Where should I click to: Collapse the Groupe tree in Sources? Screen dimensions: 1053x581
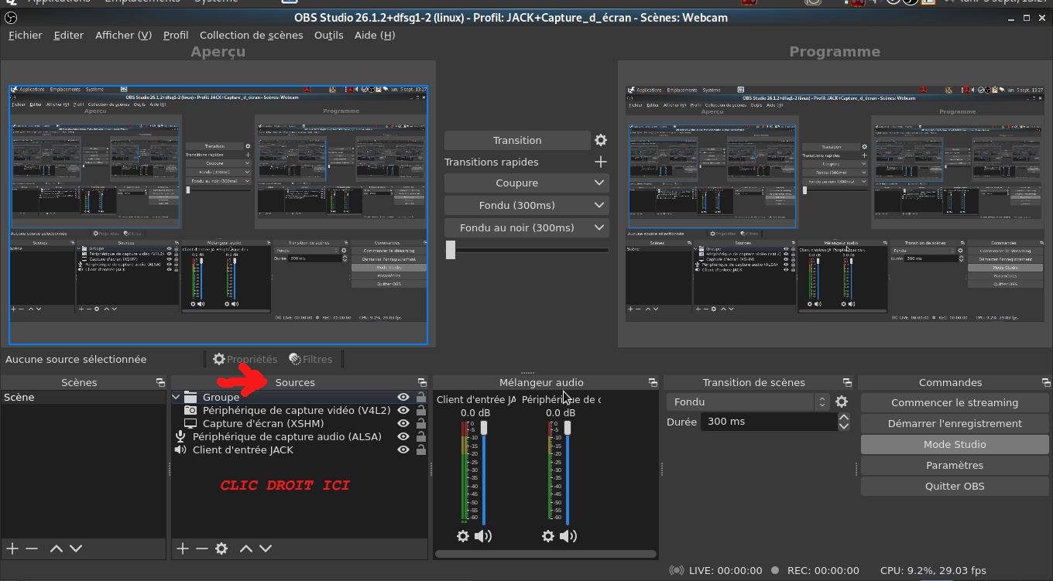177,398
